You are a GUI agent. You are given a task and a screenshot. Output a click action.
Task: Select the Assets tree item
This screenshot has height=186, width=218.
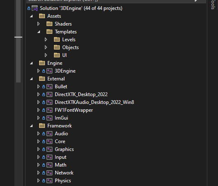coord(54,16)
